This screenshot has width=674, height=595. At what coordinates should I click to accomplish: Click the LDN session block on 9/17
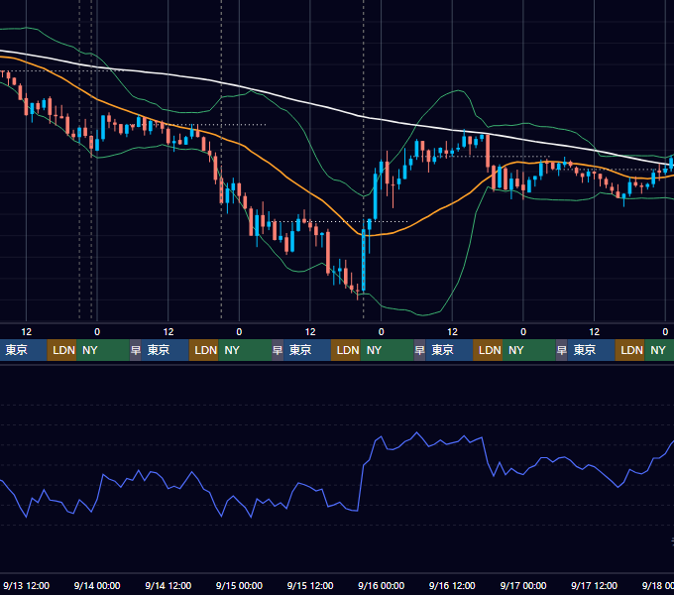coord(629,350)
